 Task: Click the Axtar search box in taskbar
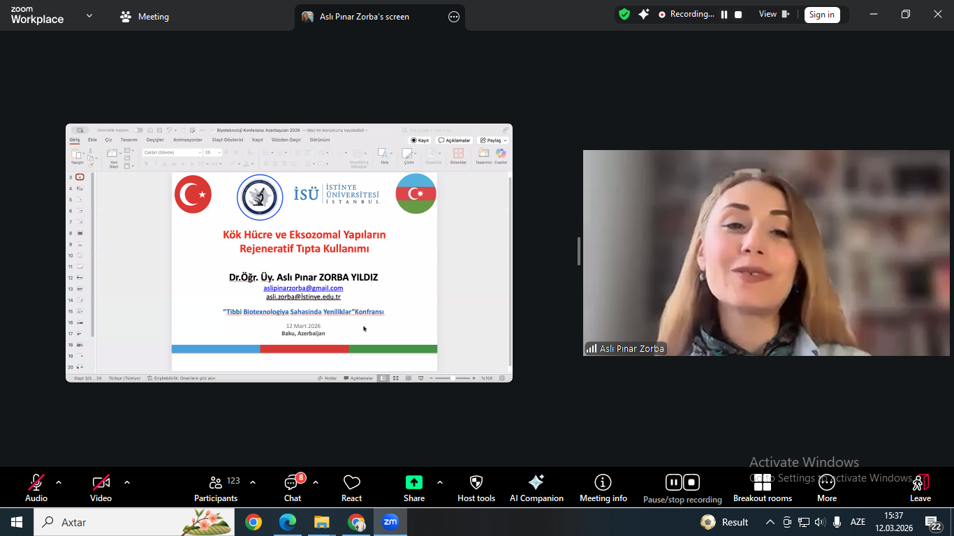[x=112, y=522]
